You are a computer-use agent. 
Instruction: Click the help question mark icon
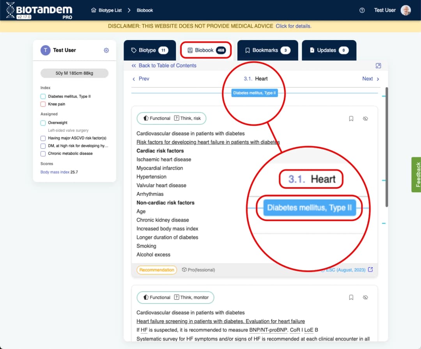pos(362,11)
